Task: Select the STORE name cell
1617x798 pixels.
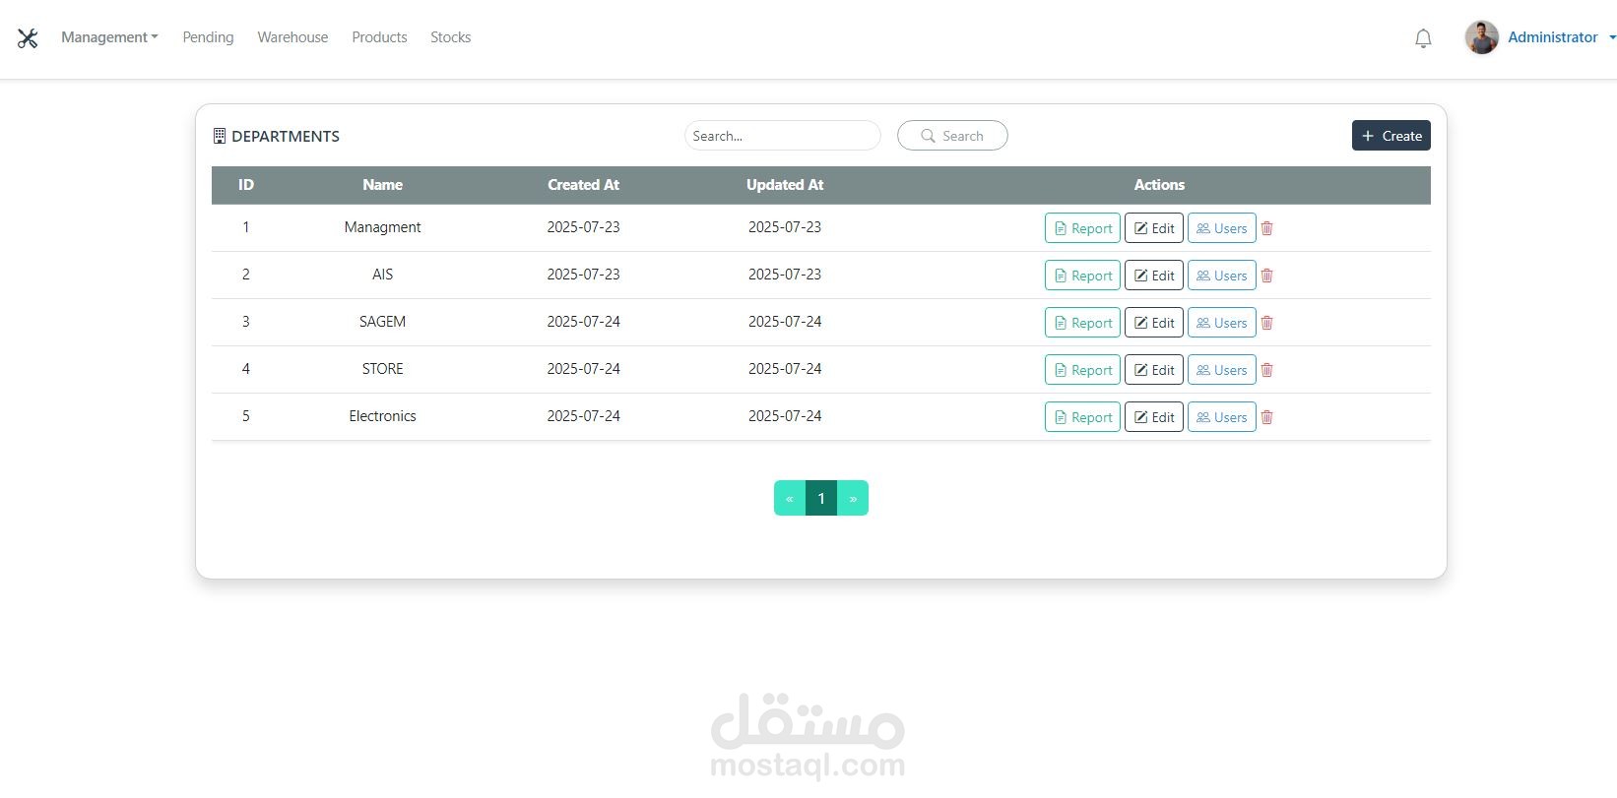Action: point(382,369)
